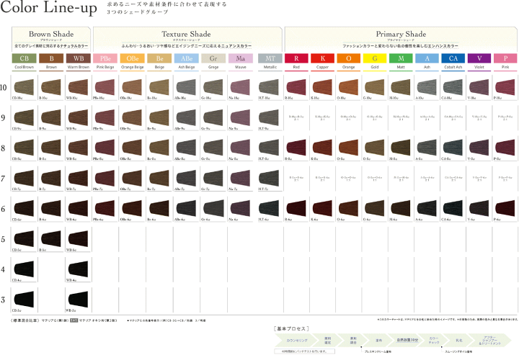Image resolution: width=519 pixels, height=355 pixels.
Task: Choose the K Copper header tile
Action: click(x=322, y=58)
